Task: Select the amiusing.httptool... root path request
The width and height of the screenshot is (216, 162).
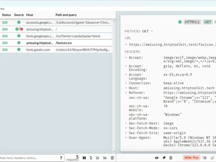Action: click(x=56, y=29)
